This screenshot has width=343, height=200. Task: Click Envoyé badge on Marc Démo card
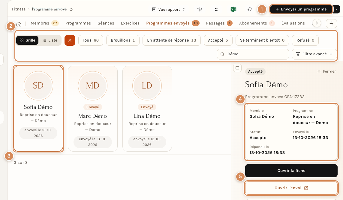pyautogui.click(x=92, y=107)
